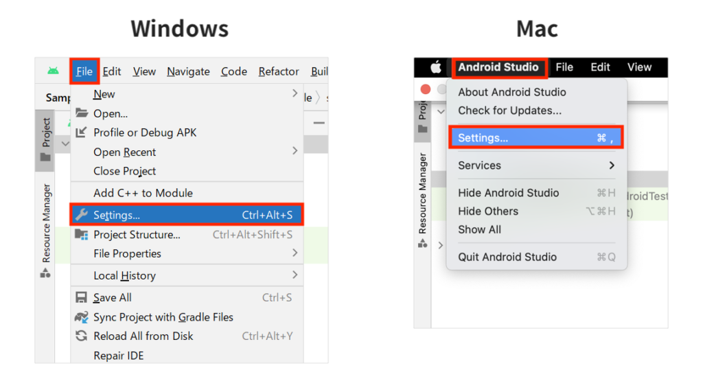Open the Code menu
Screen dimensions: 703x379
tap(234, 71)
